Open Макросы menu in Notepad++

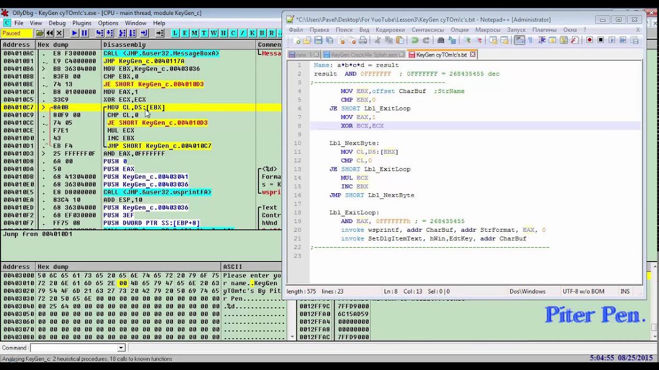pos(488,30)
